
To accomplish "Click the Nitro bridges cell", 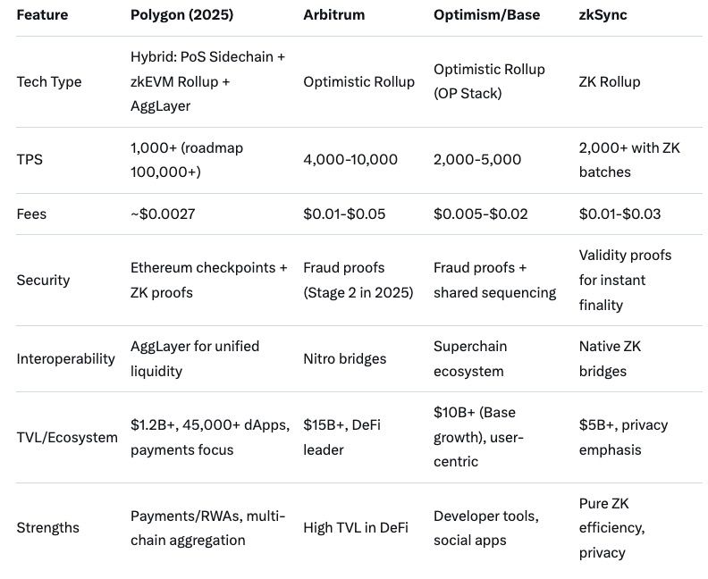I will click(344, 358).
